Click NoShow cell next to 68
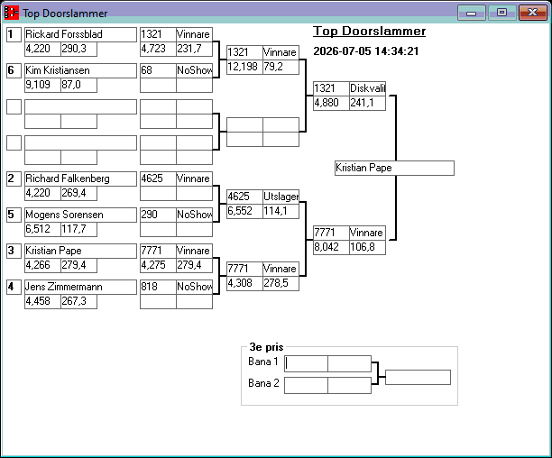 [194, 70]
